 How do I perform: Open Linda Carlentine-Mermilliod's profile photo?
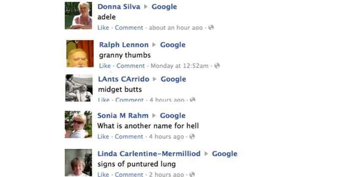pos(78,163)
